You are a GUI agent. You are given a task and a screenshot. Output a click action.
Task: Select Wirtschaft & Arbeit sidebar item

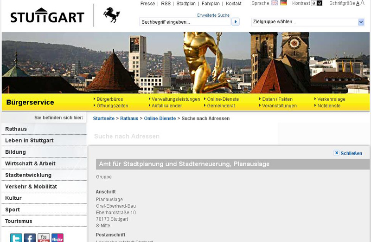44,164
